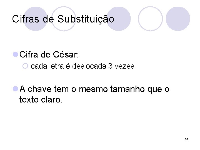200x150 pixels.
Task: Select the second outlined circle on the right
Action: (150, 19)
